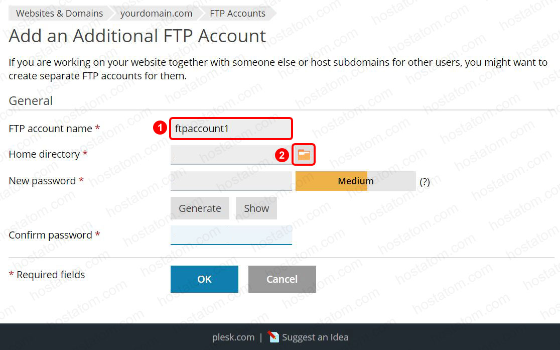Open the folder browser for Home directory
The image size is (560, 350).
(x=304, y=155)
